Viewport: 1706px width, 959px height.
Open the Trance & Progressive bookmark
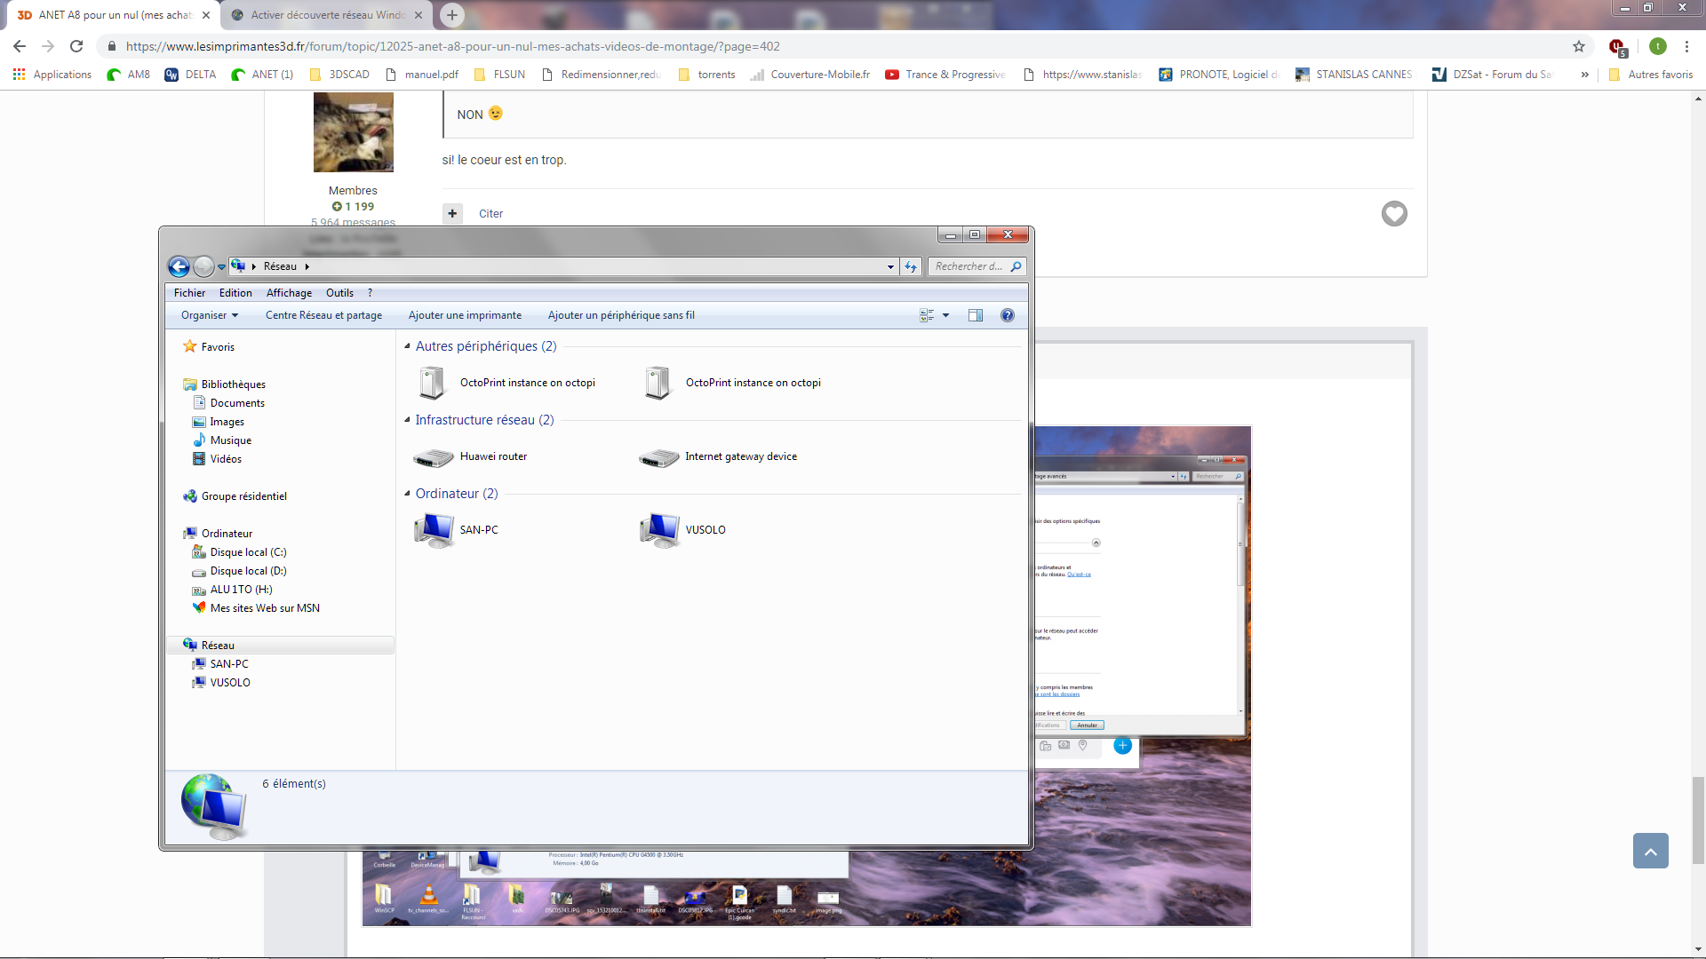click(945, 75)
